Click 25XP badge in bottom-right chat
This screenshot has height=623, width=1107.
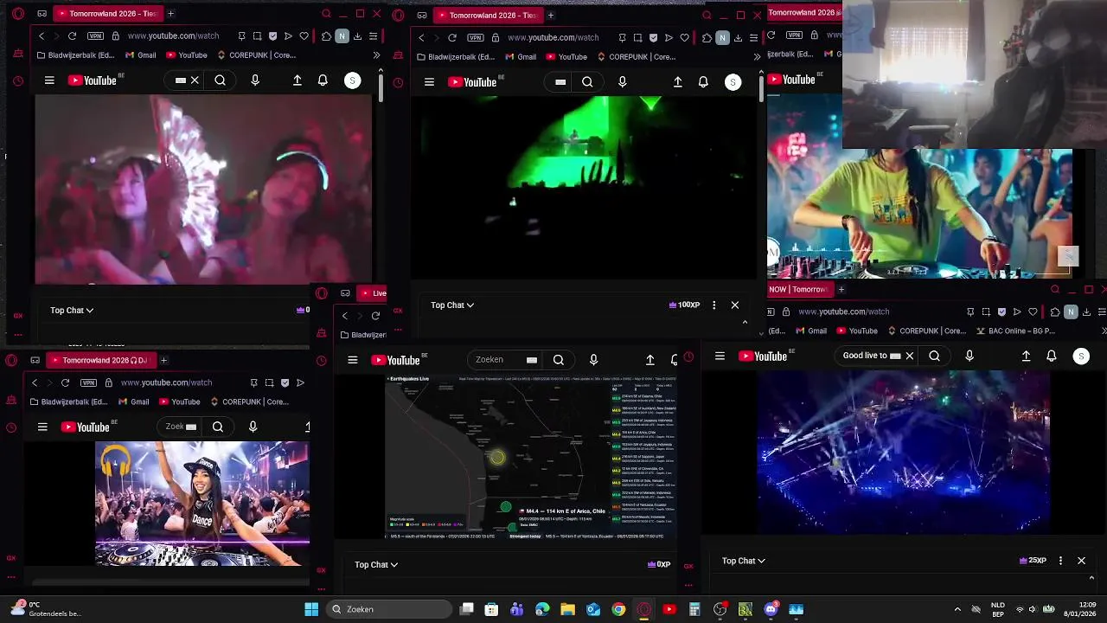pos(1033,561)
